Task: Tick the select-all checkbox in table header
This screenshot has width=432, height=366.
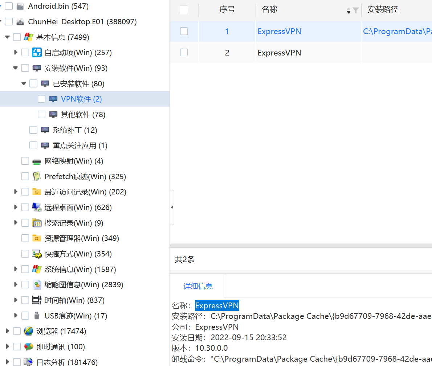Action: coord(184,10)
